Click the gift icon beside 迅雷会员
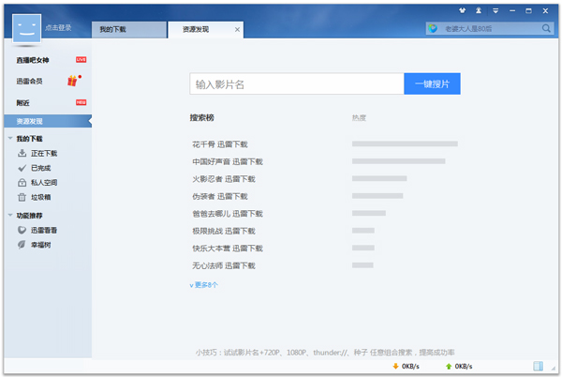This screenshot has width=562, height=377. click(72, 81)
